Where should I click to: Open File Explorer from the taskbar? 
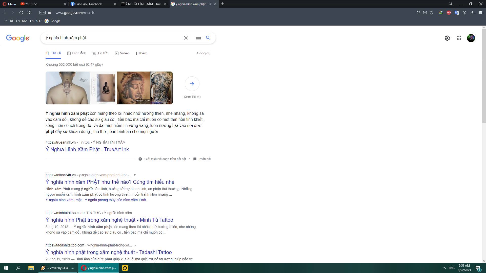click(31, 268)
